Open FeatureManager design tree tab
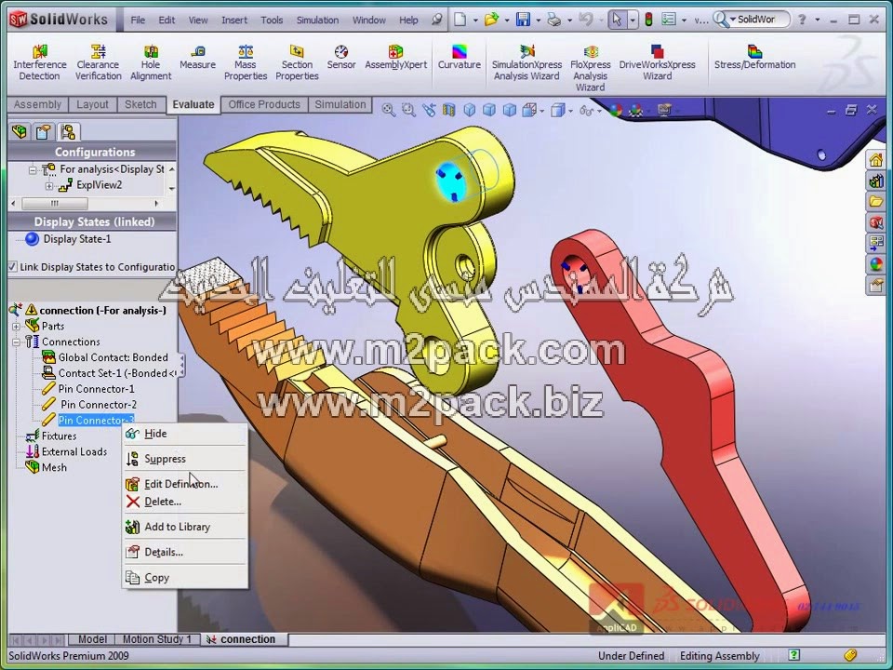Screen dimensions: 893x670 pyautogui.click(x=20, y=131)
